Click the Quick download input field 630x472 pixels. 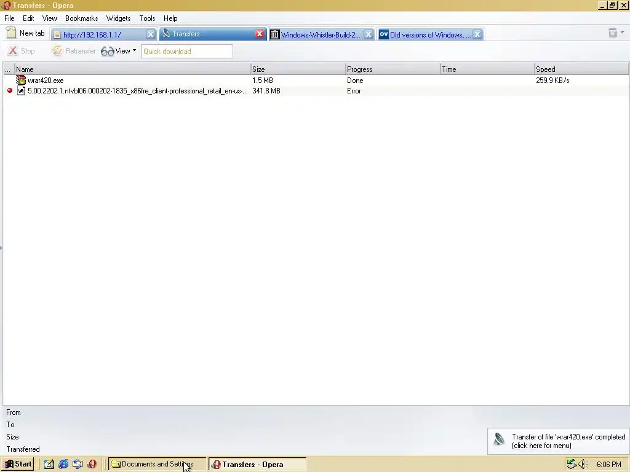187,52
